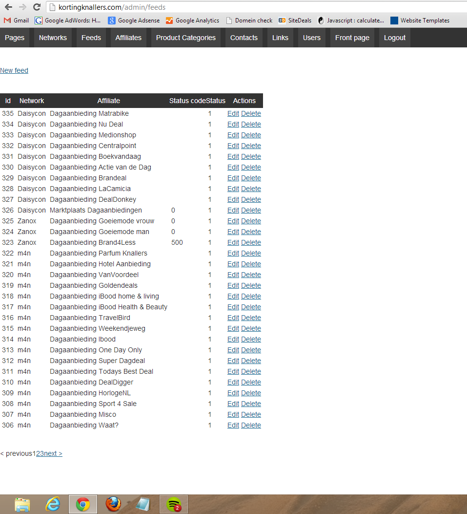Click Logout in the navigation bar
The height and width of the screenshot is (514, 467).
pyautogui.click(x=395, y=38)
